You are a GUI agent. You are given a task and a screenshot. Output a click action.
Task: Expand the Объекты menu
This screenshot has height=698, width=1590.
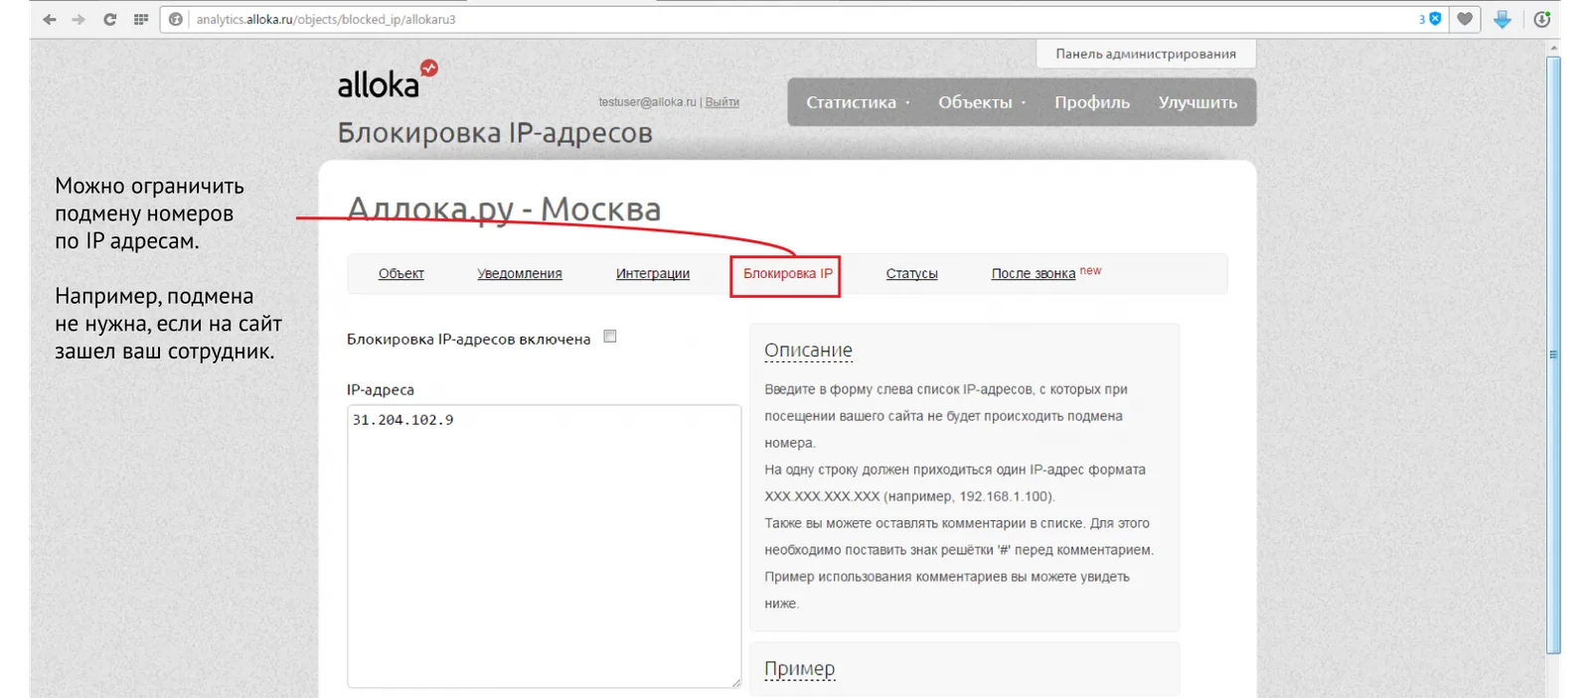pyautogui.click(x=982, y=102)
